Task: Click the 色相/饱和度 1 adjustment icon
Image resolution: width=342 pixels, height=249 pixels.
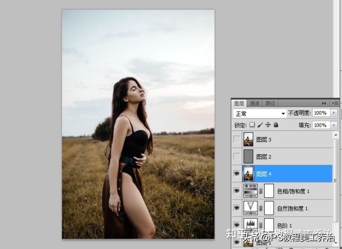Action: [250, 190]
